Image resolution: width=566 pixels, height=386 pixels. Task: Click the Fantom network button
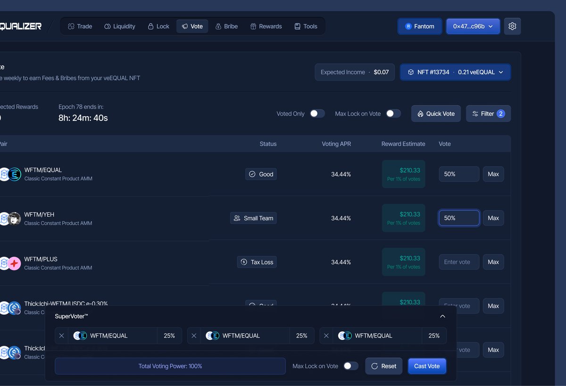[420, 26]
